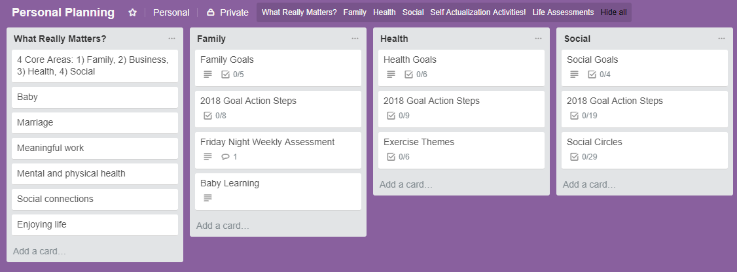Click Hide all in the header
Screen dimensions: 737x272
613,12
